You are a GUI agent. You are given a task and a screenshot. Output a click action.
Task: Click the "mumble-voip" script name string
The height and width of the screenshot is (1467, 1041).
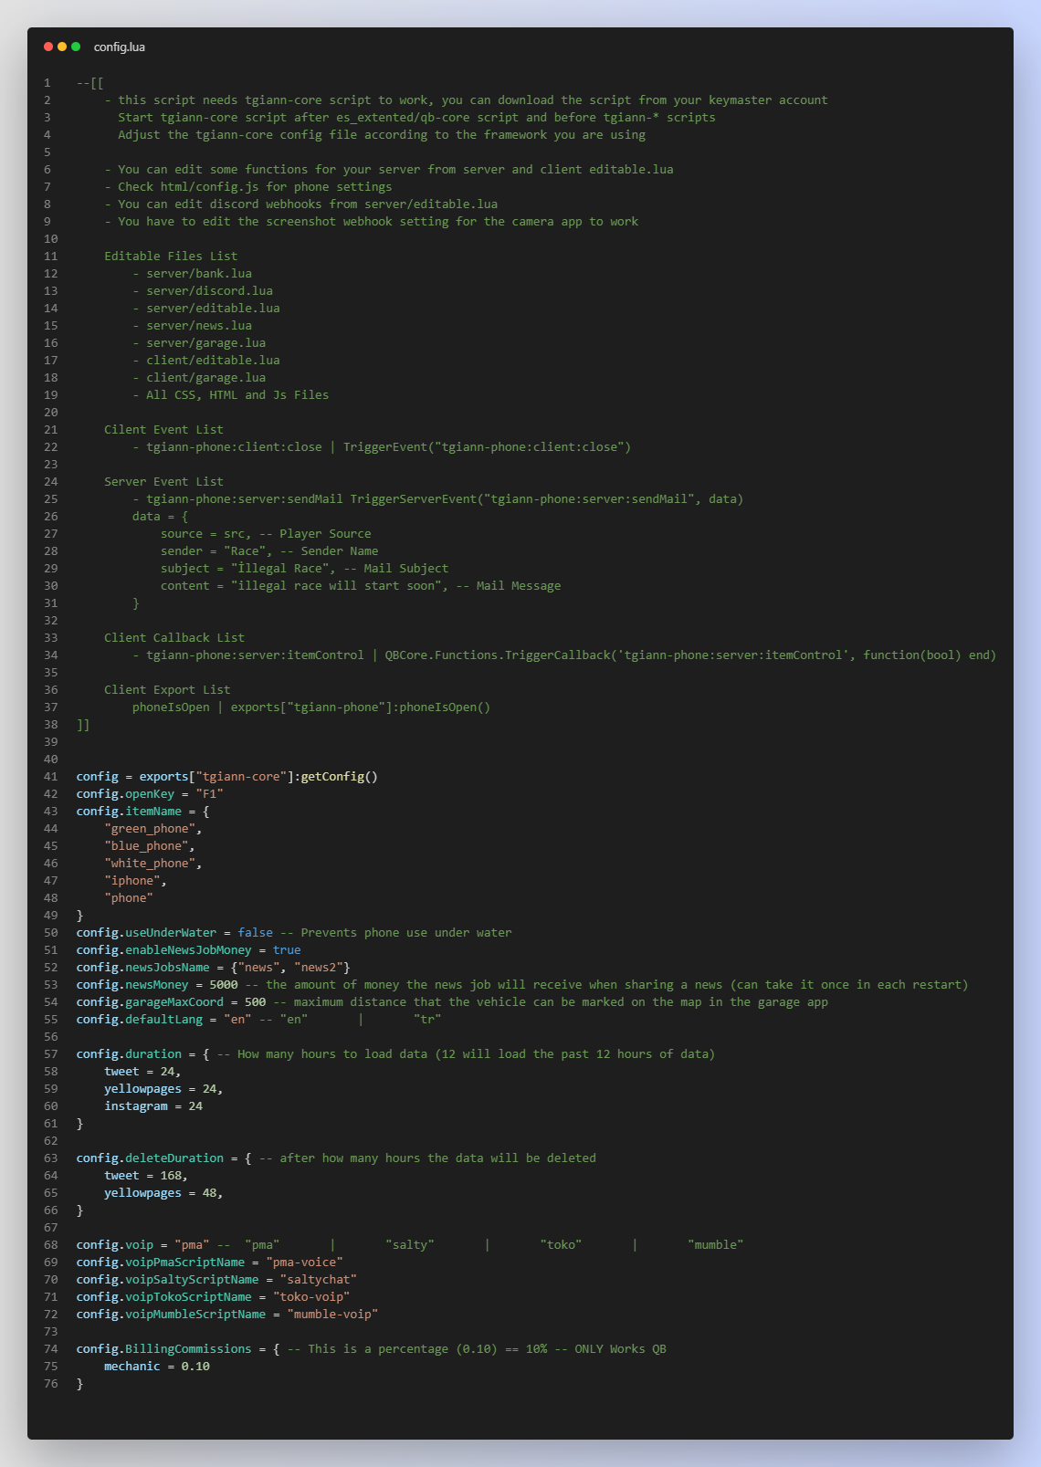tap(332, 1315)
